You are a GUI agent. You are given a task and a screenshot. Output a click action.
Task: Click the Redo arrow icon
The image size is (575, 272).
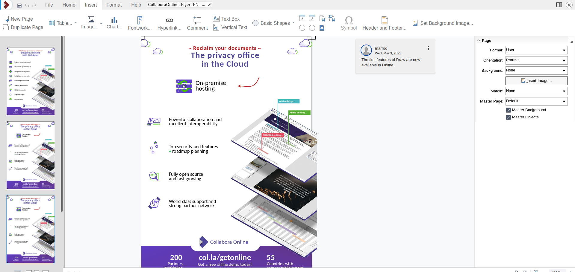point(34,5)
